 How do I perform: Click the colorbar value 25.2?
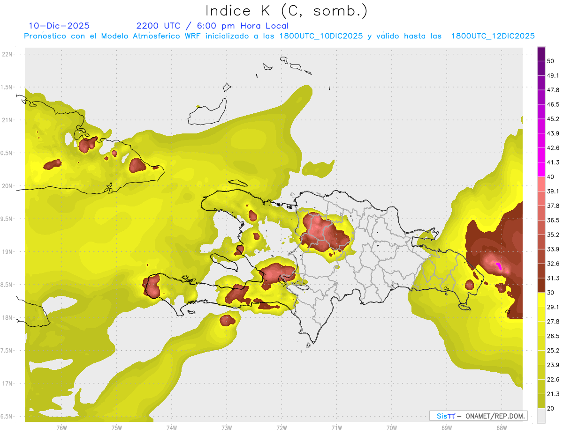coord(553,351)
